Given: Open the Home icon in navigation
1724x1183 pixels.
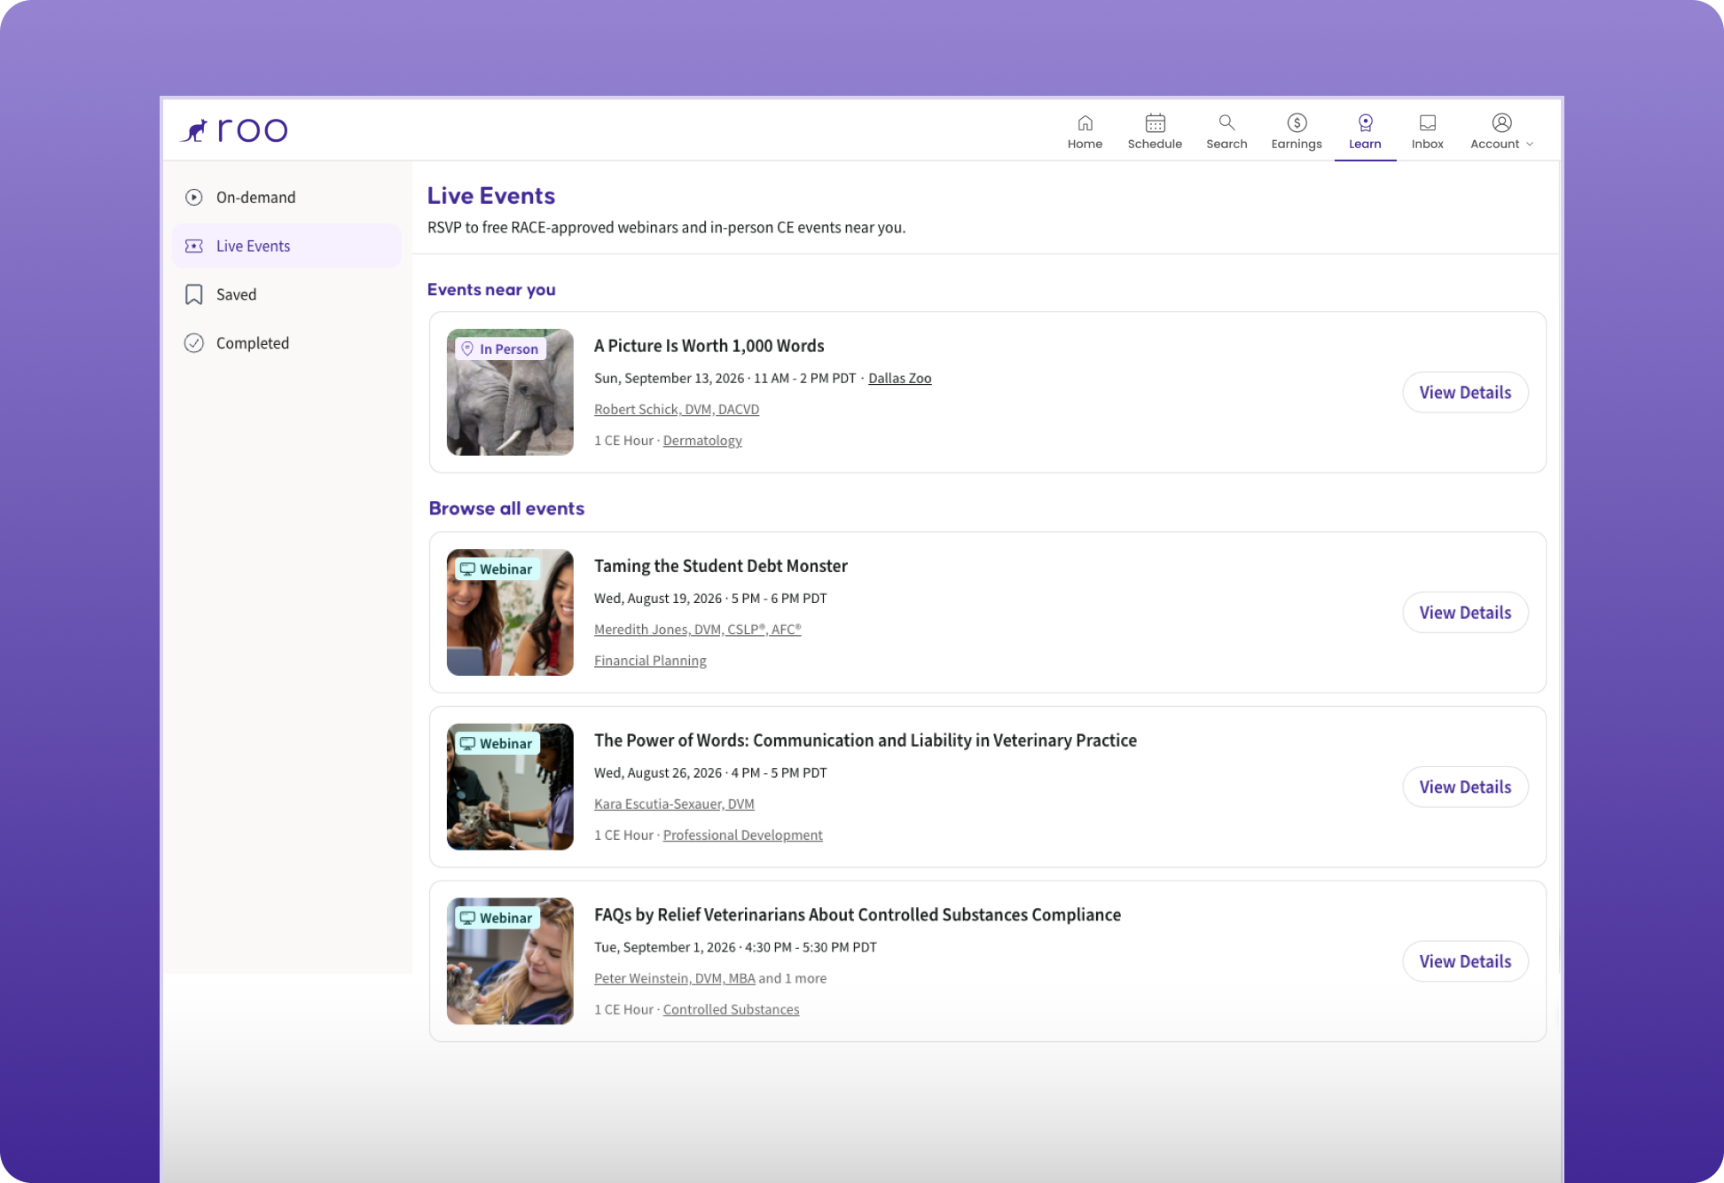Looking at the screenshot, I should [1085, 123].
